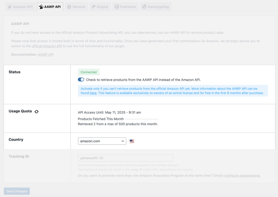This screenshot has height=197, width=278.
Task: Click the Functions tab chart icon
Action: (117, 7)
